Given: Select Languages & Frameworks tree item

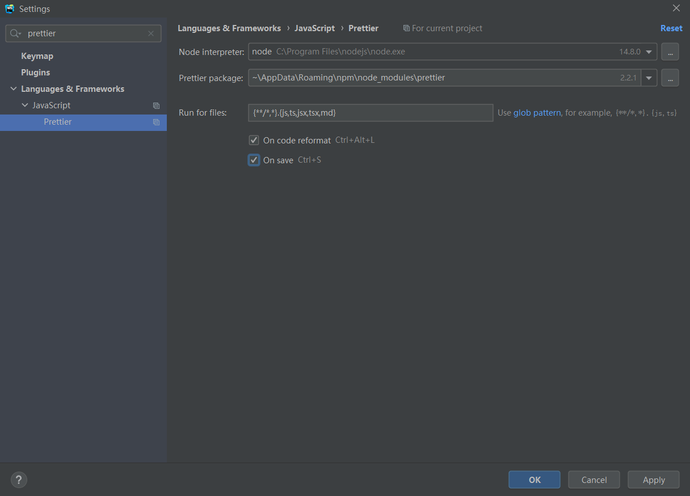Looking at the screenshot, I should (x=73, y=89).
